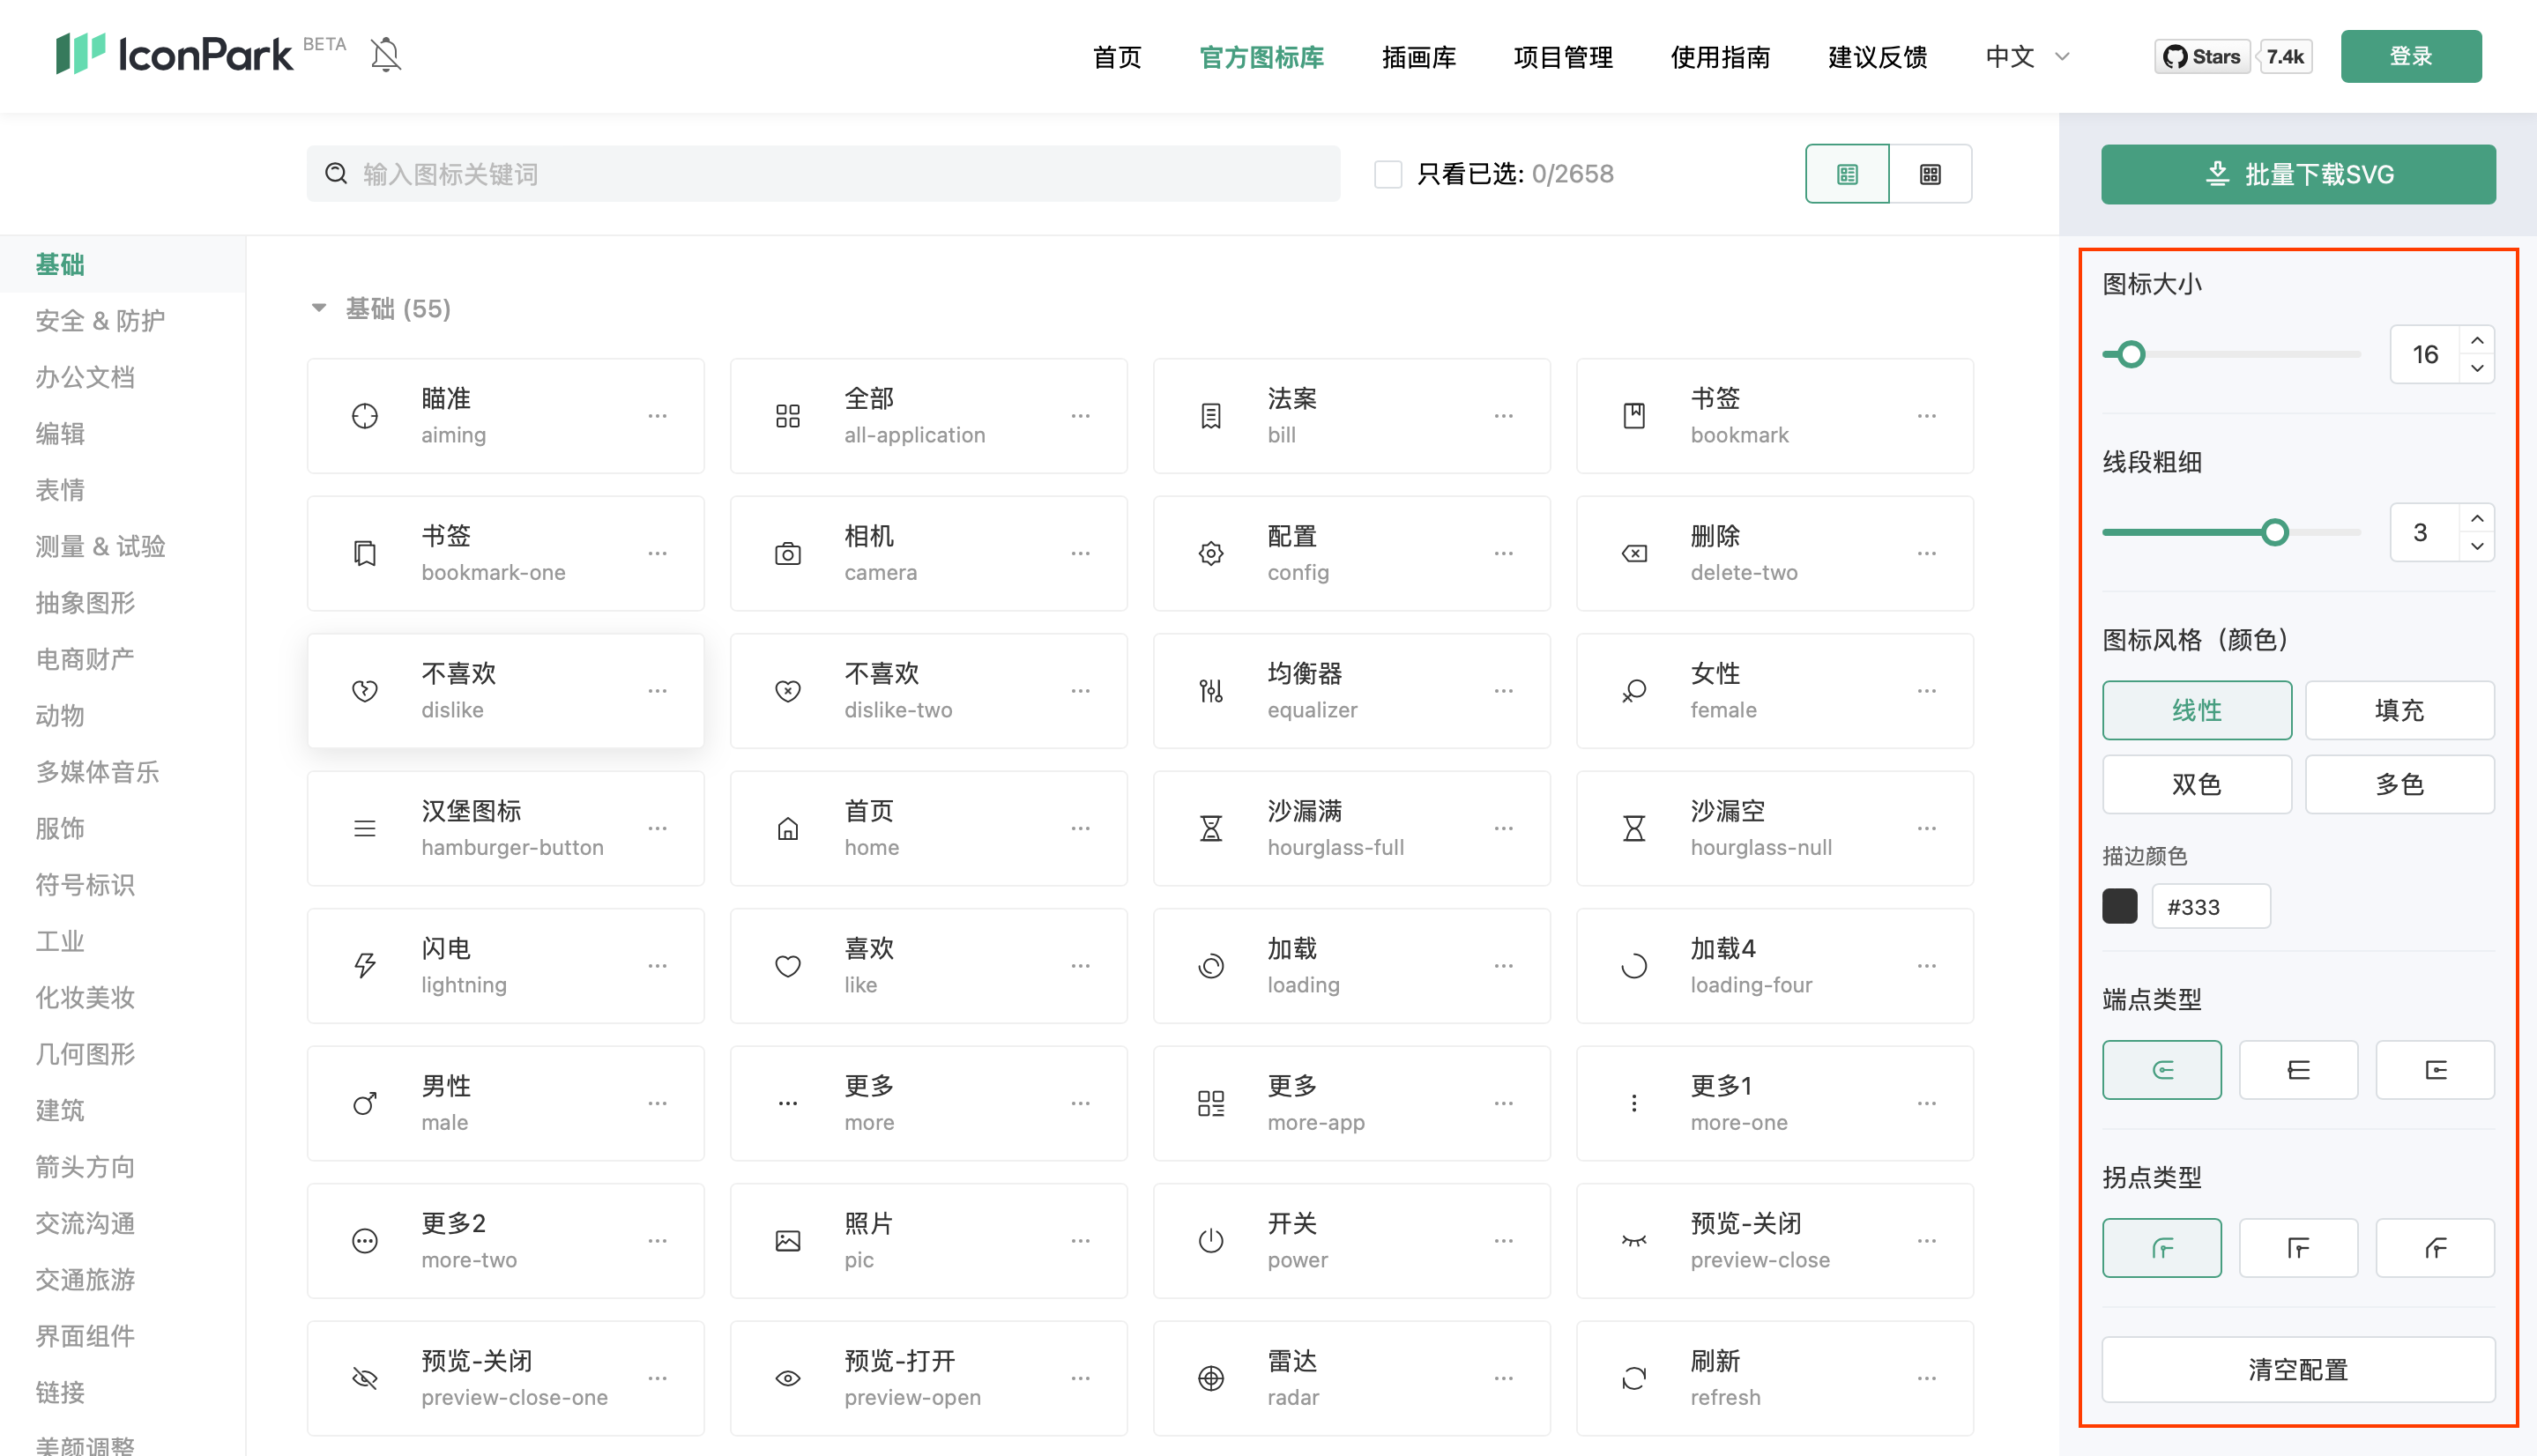Open the 官方图标库 nav item

pyautogui.click(x=1261, y=57)
